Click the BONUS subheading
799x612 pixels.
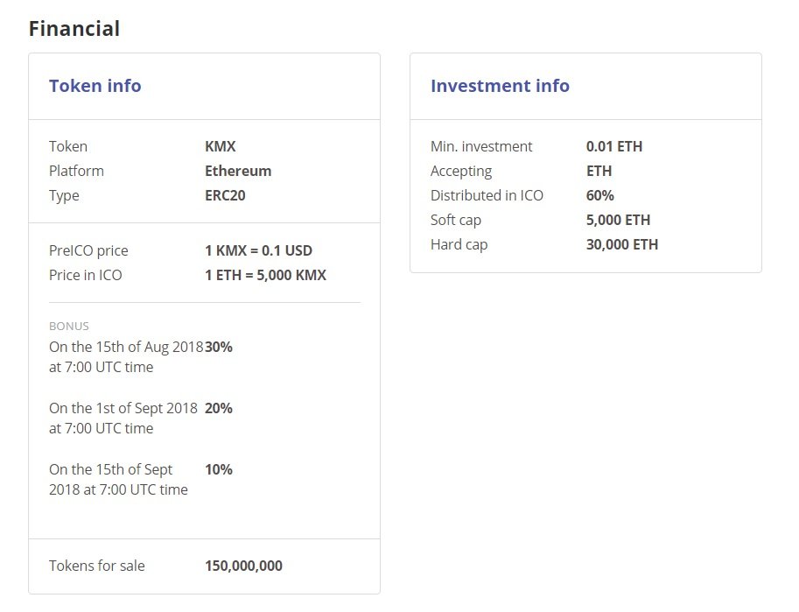coord(69,326)
